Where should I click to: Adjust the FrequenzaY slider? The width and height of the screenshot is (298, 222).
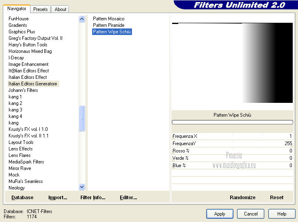tap(232, 144)
